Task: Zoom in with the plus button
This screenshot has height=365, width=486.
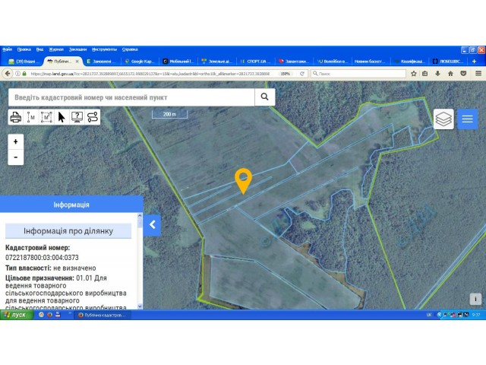Action: 15,142
